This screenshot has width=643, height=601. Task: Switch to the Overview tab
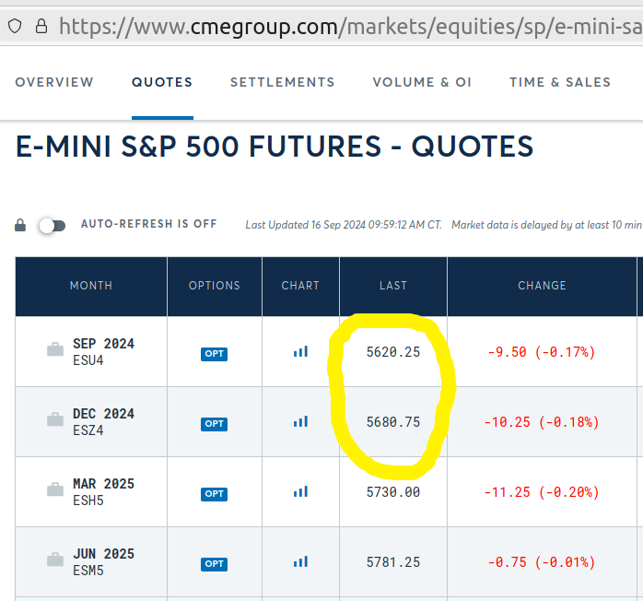54,82
